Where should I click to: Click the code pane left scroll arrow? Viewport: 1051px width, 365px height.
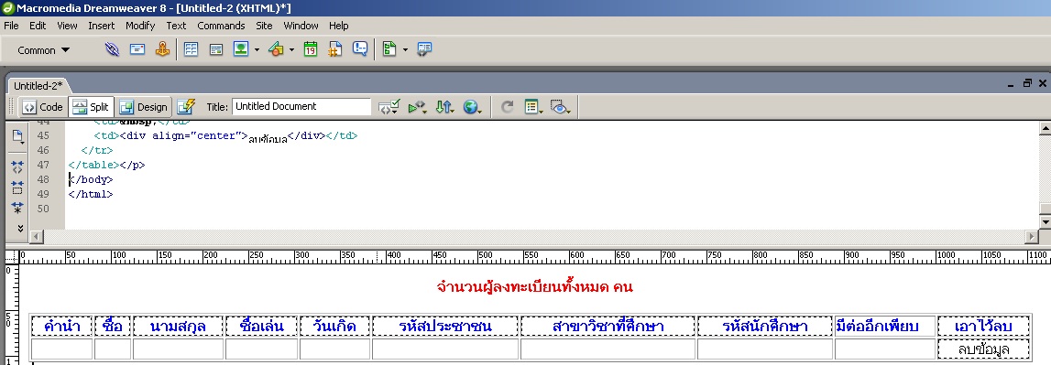point(37,236)
